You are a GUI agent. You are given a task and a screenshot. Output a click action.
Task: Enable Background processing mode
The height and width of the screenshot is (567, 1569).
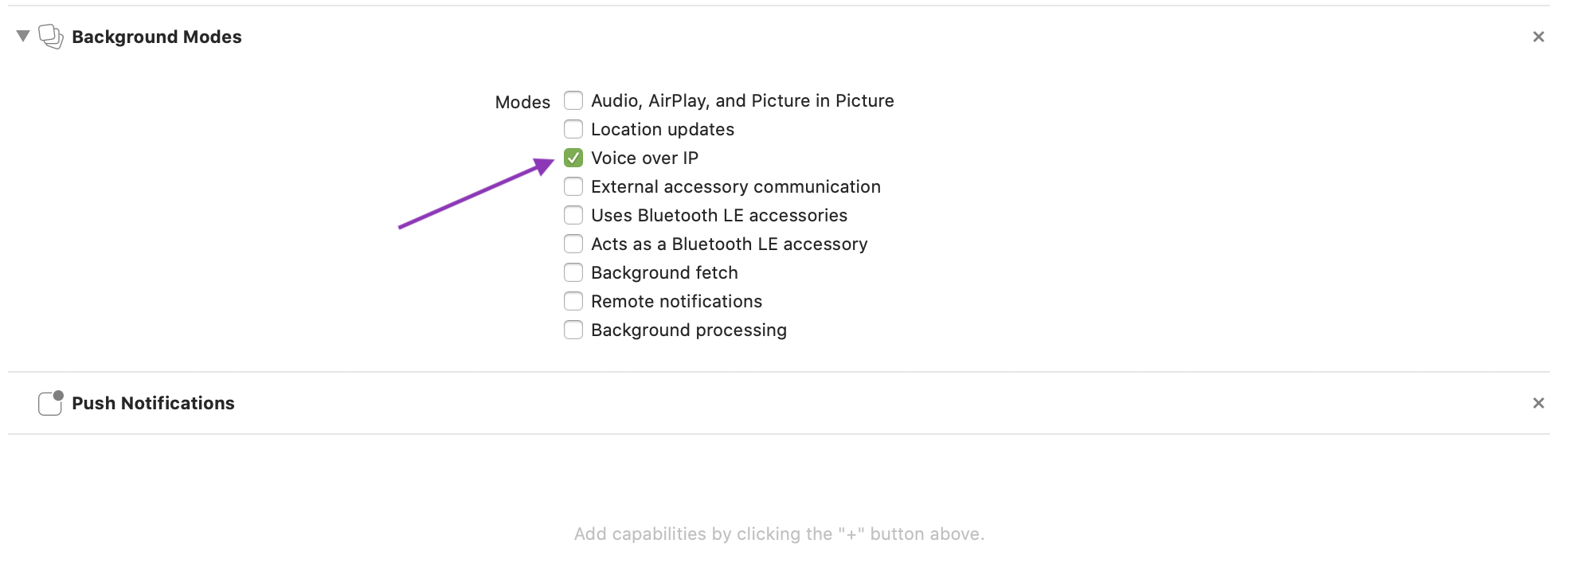point(573,329)
